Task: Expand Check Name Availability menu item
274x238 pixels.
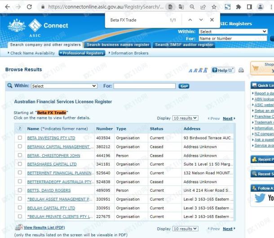Action: [31, 53]
